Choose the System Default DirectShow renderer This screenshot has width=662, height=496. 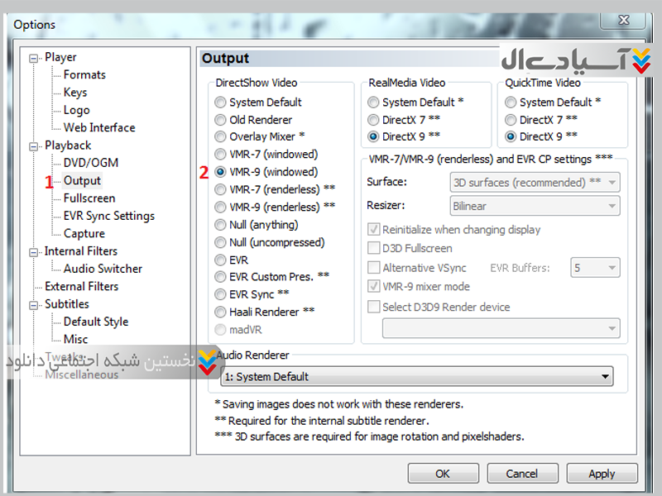[x=220, y=103]
